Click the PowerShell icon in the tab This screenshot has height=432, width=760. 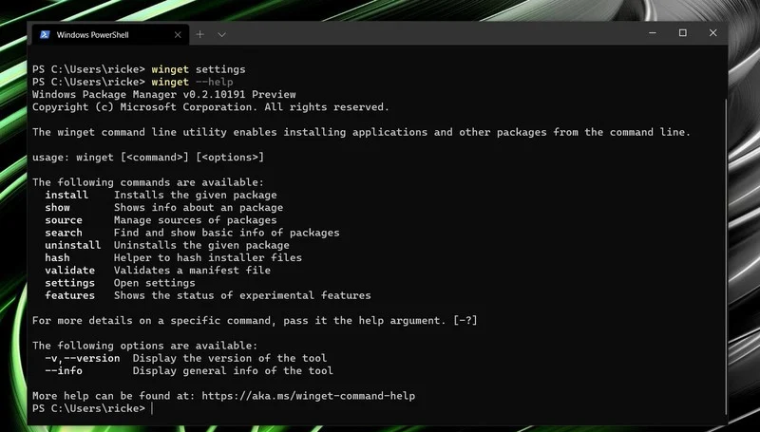pos(45,34)
